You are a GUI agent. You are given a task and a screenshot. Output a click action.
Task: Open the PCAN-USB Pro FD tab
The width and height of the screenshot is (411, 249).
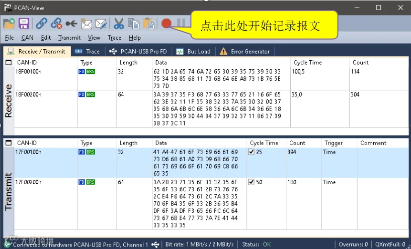(x=138, y=52)
